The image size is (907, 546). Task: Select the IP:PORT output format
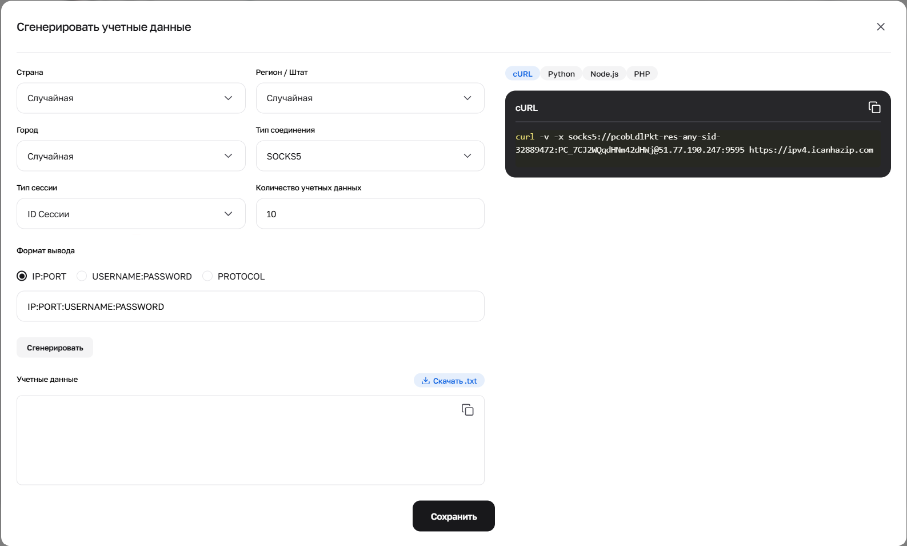[x=22, y=277]
